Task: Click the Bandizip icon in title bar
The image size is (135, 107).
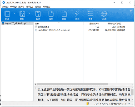Action: [x=4, y=3]
